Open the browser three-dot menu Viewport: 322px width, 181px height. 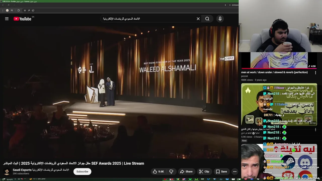tap(3, 11)
